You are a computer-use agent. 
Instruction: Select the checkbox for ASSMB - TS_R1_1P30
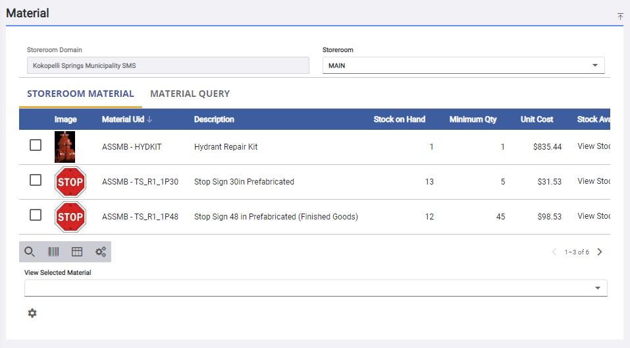click(x=36, y=181)
